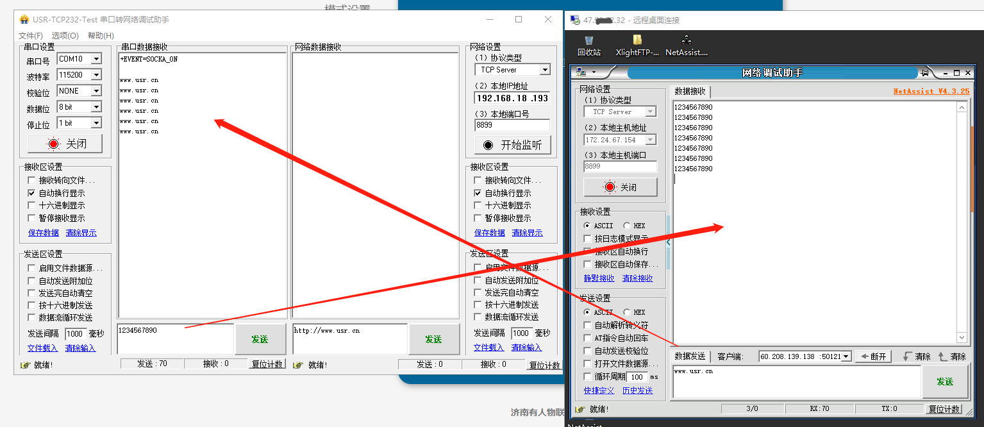Launch the NetAssist desktop shortcut
The width and height of the screenshot is (984, 427).
coord(687,45)
